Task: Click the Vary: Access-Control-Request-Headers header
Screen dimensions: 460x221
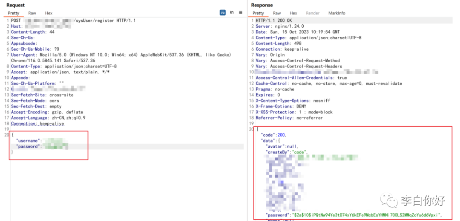Action: [299, 67]
